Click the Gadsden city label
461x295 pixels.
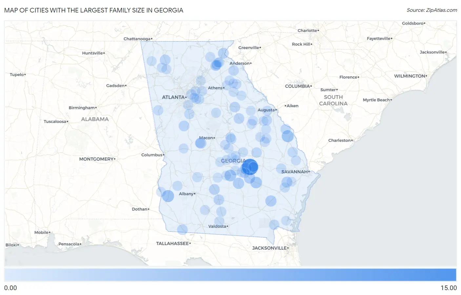(115, 86)
